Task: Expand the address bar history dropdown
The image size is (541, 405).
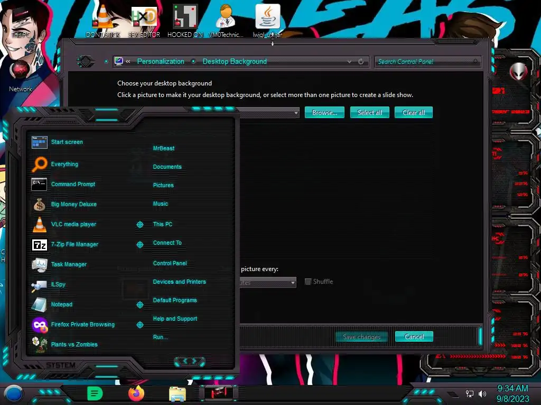Action: tap(350, 62)
